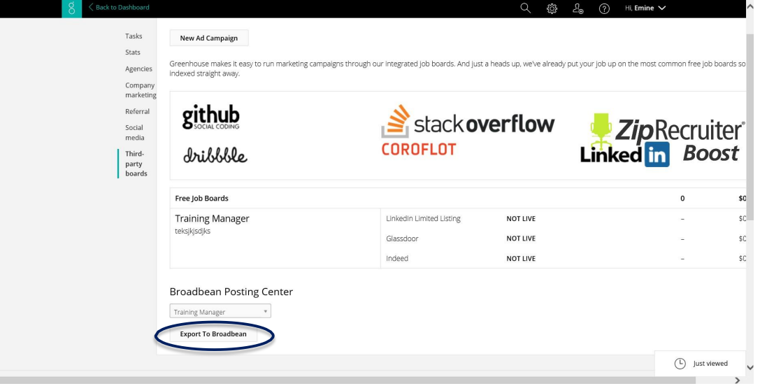Click the clock icon beside Just viewed

[x=680, y=364]
